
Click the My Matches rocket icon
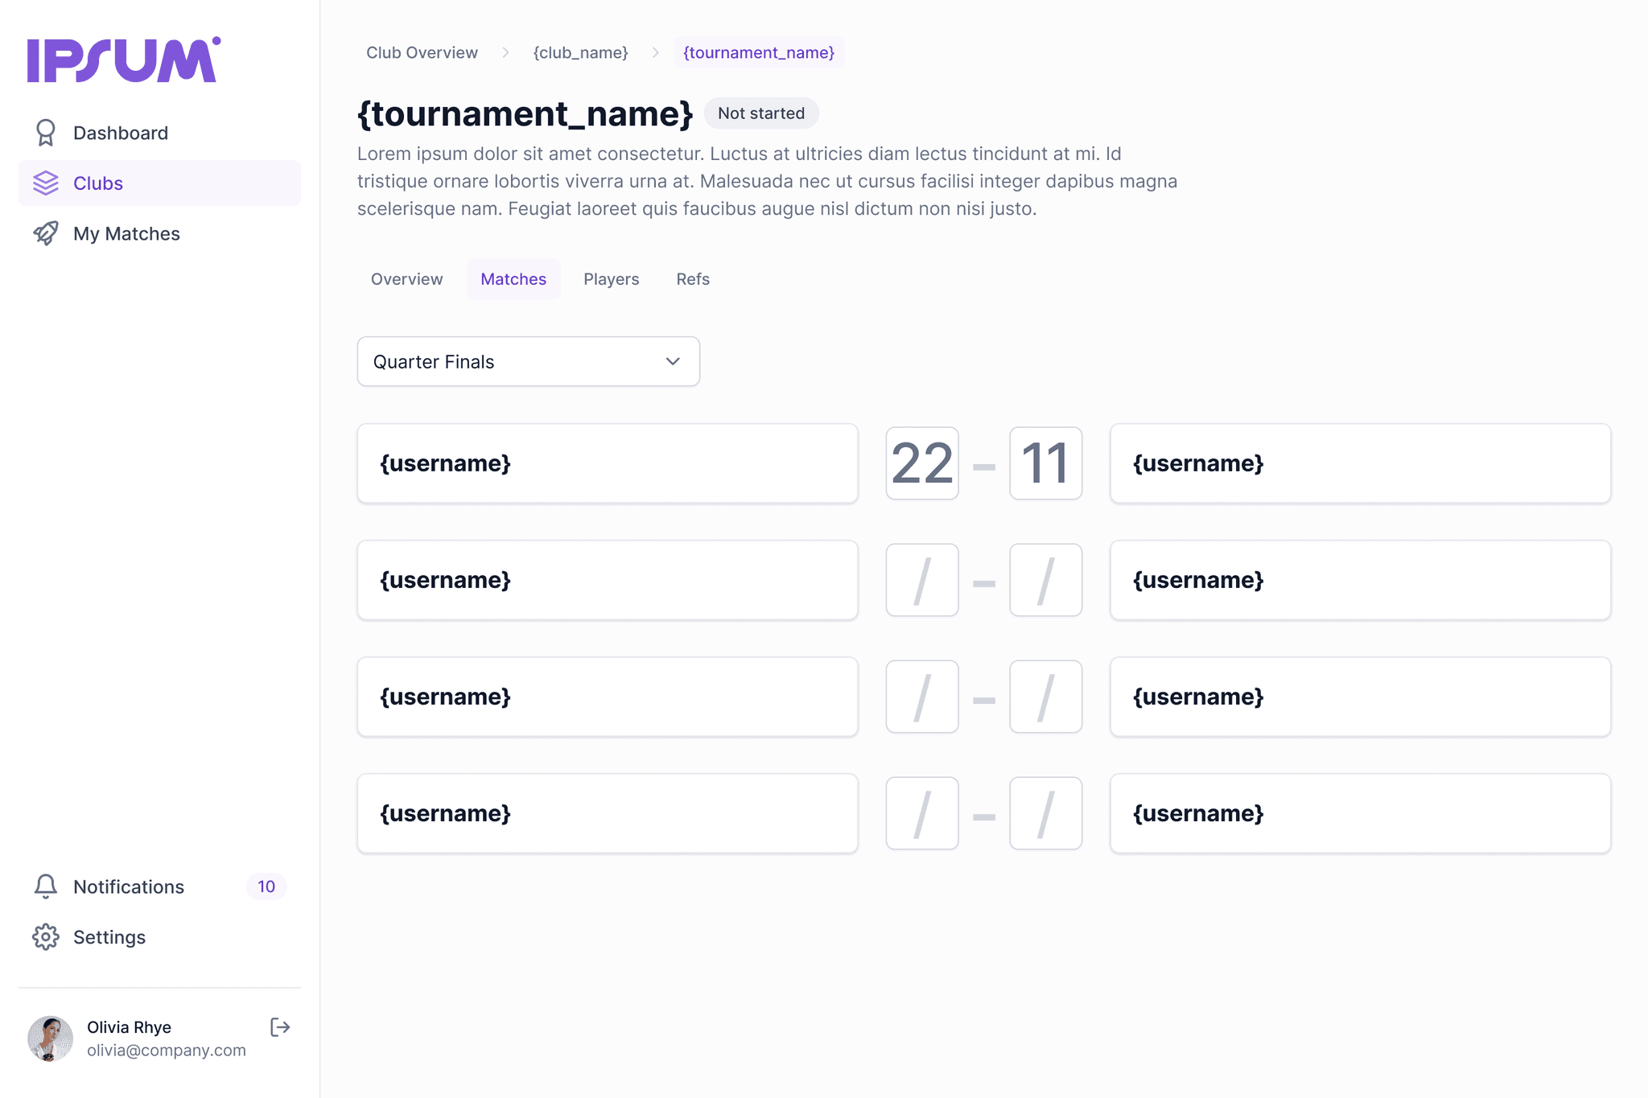pos(46,233)
